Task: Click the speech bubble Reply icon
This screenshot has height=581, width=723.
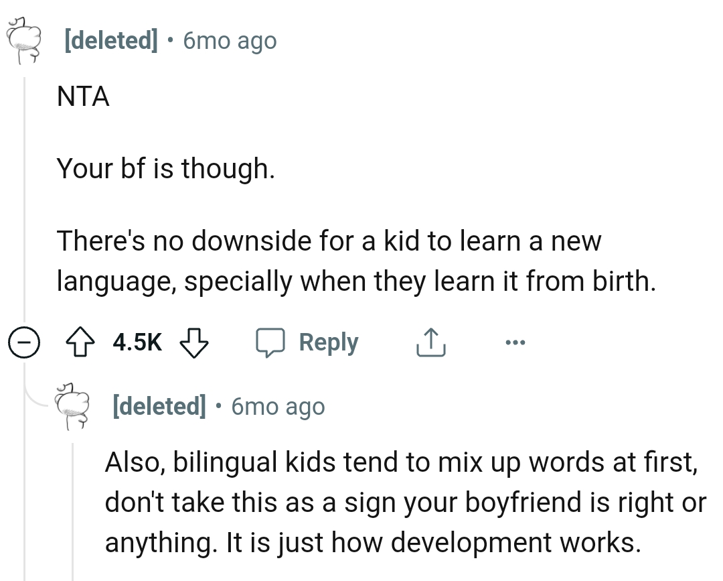Action: 272,342
